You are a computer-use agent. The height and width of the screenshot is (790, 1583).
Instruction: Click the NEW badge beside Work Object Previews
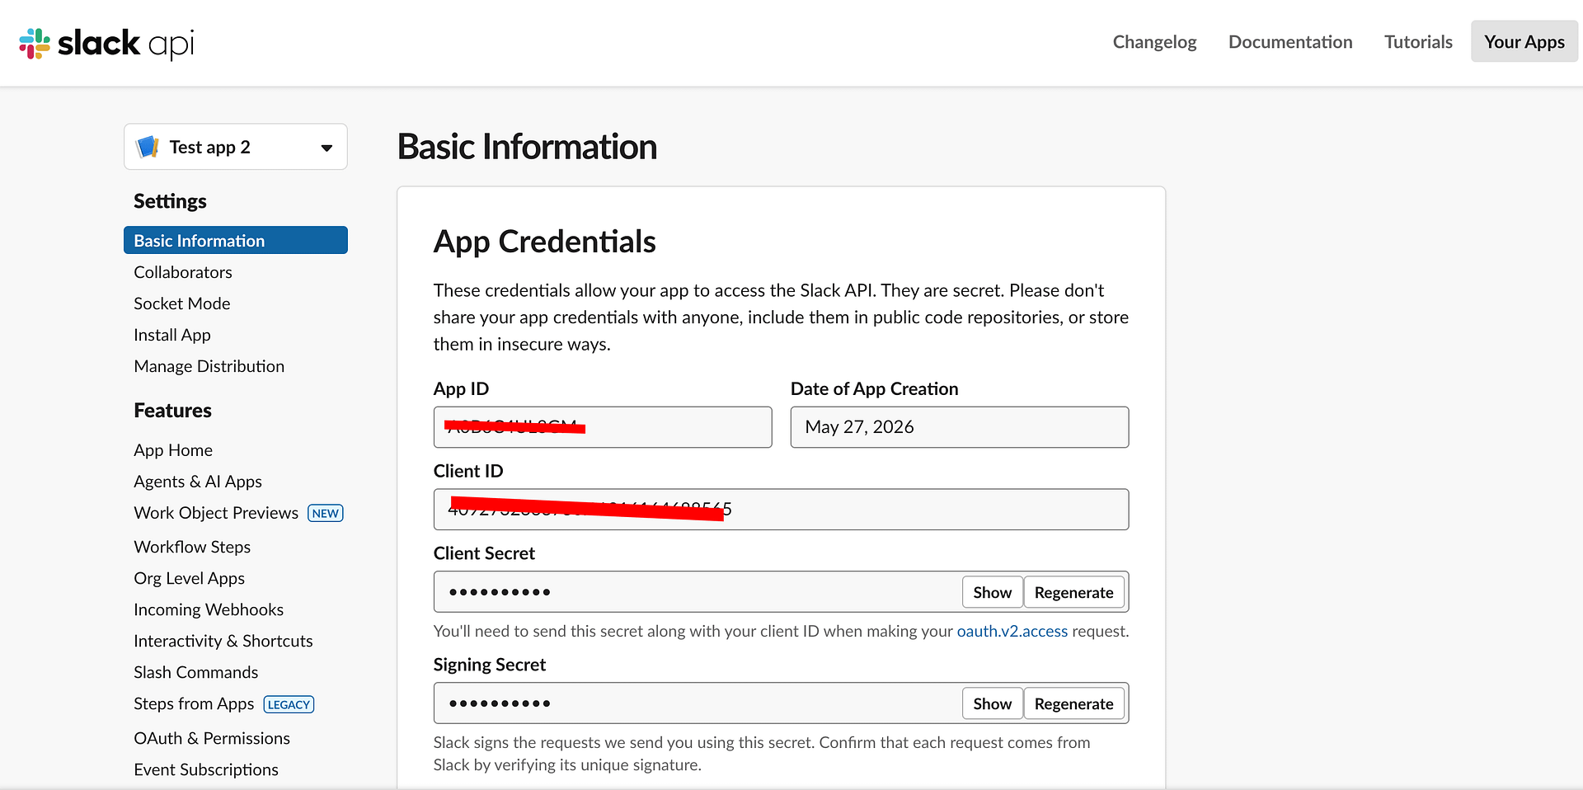pos(326,513)
